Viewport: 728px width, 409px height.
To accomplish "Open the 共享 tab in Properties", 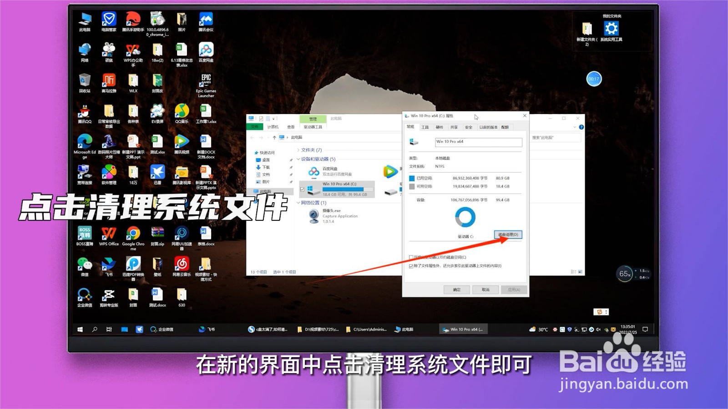I will [454, 127].
